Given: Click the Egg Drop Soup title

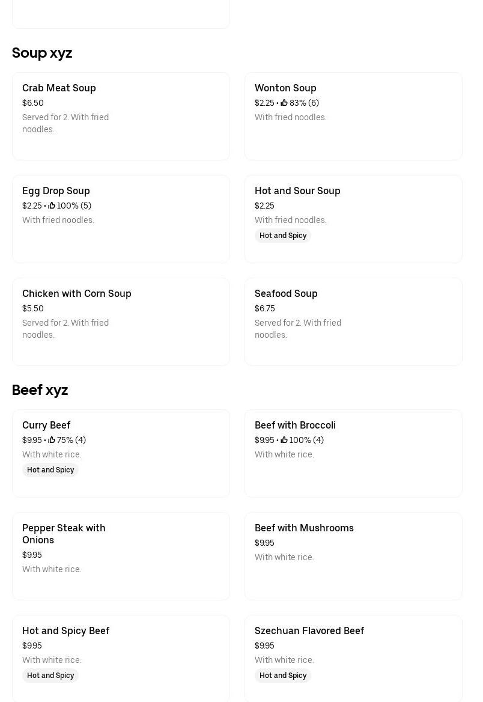Looking at the screenshot, I should [56, 191].
